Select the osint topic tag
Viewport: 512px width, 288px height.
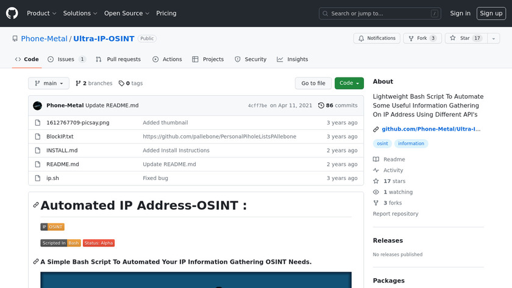(382, 144)
